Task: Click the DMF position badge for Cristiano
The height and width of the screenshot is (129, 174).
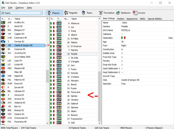Action: click(x=59, y=77)
